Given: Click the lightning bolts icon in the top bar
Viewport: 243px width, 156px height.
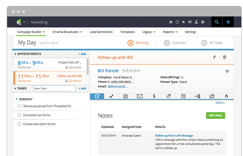Looking at the screenshot, I should point(190,22).
